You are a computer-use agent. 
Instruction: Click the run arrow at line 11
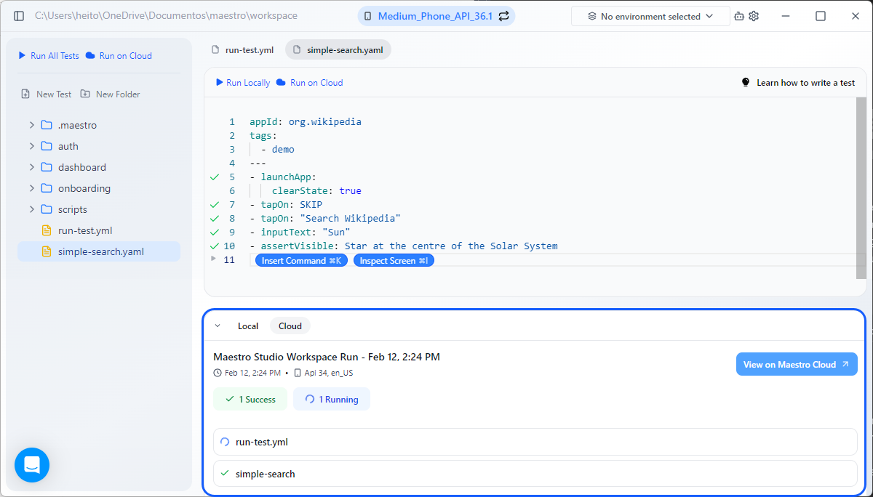[x=213, y=259]
